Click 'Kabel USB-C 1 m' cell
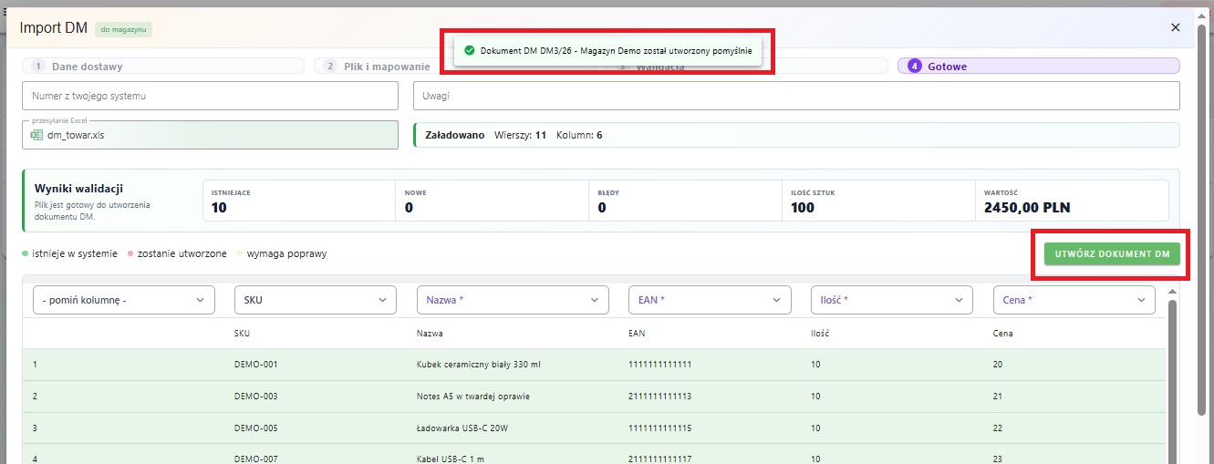The height and width of the screenshot is (464, 1214). coord(451,459)
